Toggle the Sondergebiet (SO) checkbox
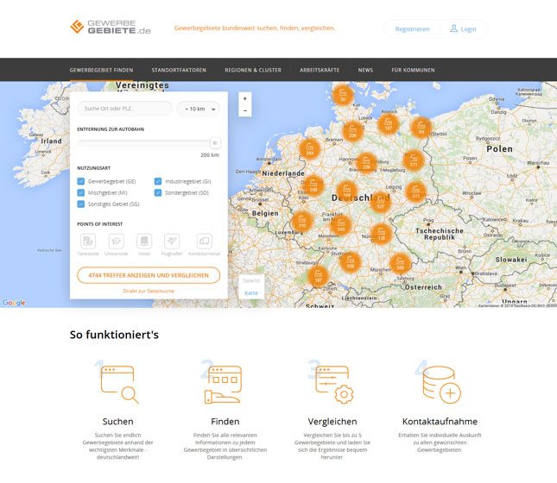557x483 pixels. click(x=158, y=192)
